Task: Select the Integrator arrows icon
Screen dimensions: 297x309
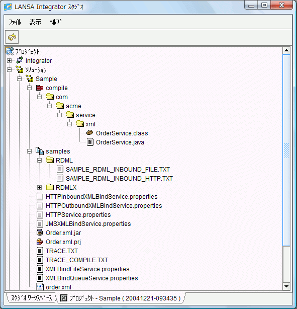Action: 20,60
